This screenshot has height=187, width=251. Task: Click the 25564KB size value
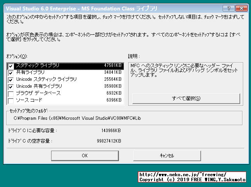(x=113, y=79)
